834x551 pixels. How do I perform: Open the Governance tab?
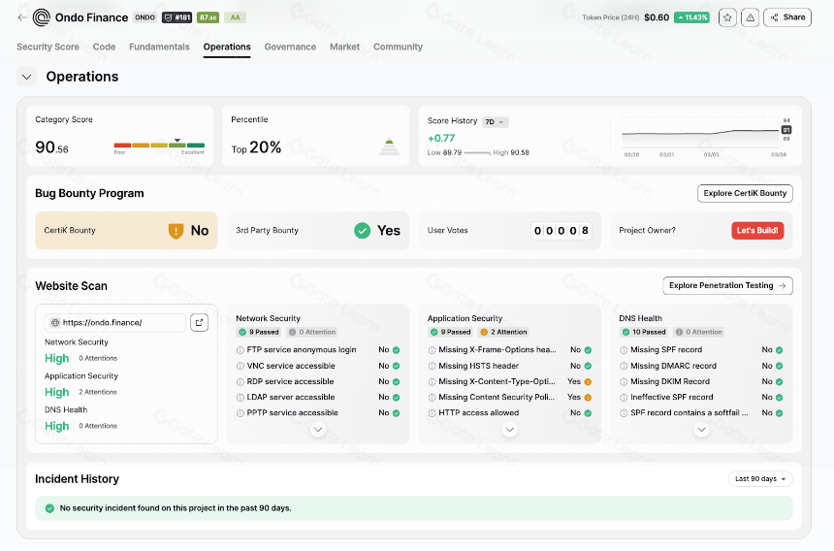(x=290, y=47)
